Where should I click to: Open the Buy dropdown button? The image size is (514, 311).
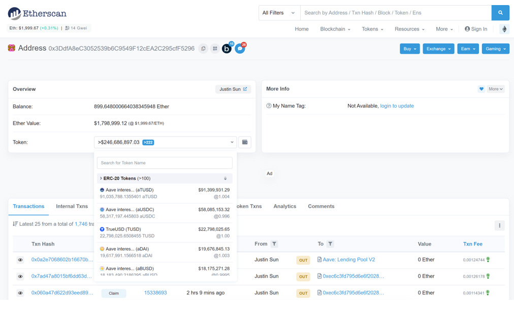click(x=410, y=49)
